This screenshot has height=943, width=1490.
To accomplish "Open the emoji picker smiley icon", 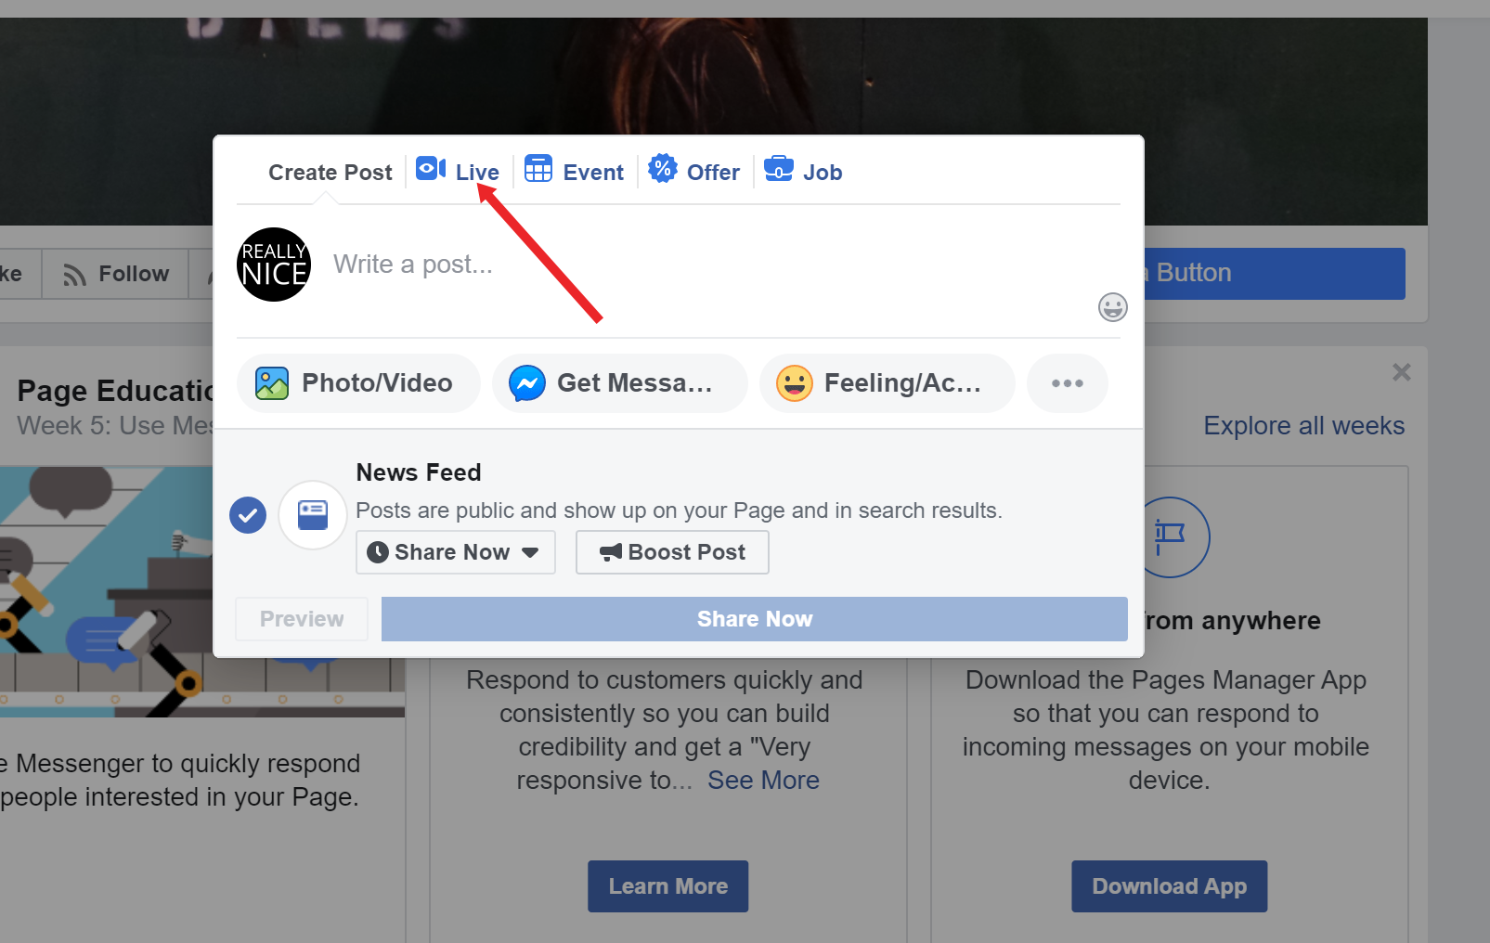I will 1112,306.
